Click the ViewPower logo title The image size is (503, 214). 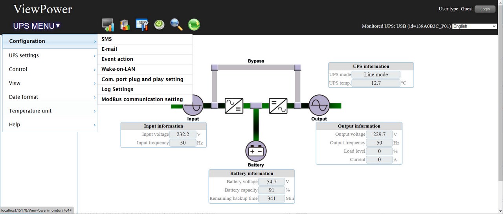point(43,9)
